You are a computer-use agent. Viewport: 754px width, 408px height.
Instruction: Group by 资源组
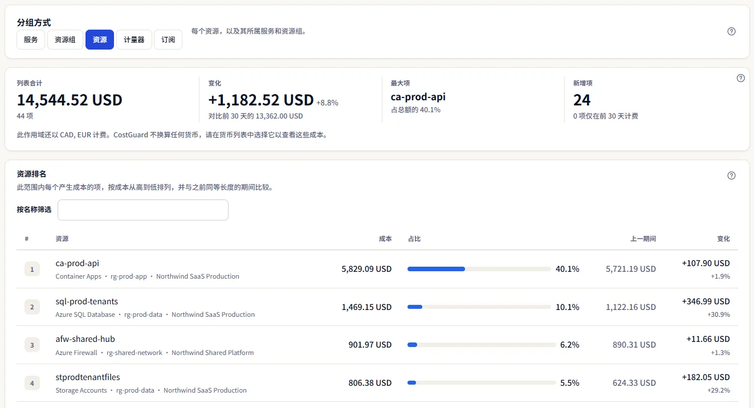pos(65,40)
